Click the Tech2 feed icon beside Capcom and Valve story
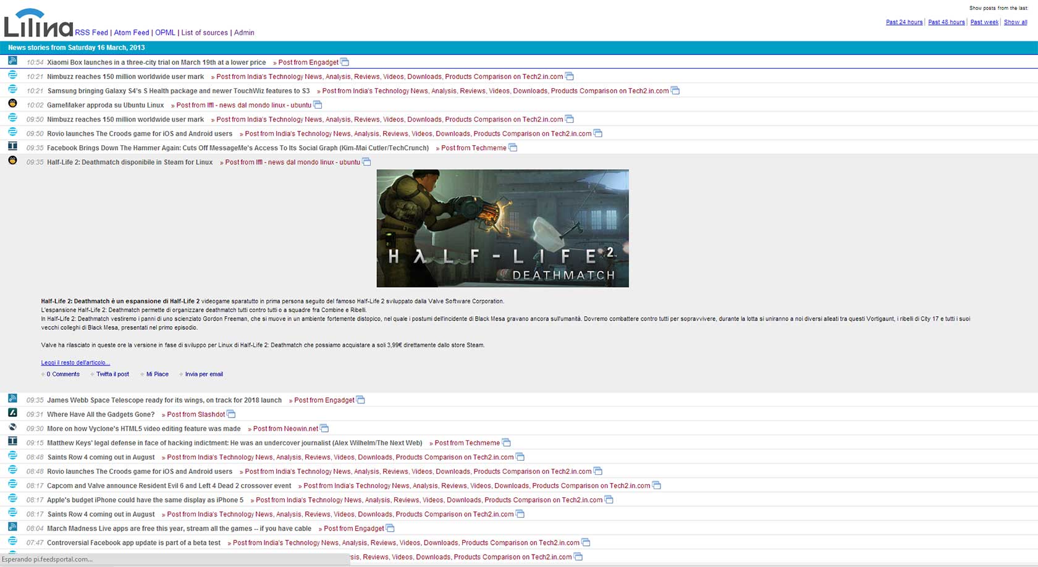 [x=12, y=484]
